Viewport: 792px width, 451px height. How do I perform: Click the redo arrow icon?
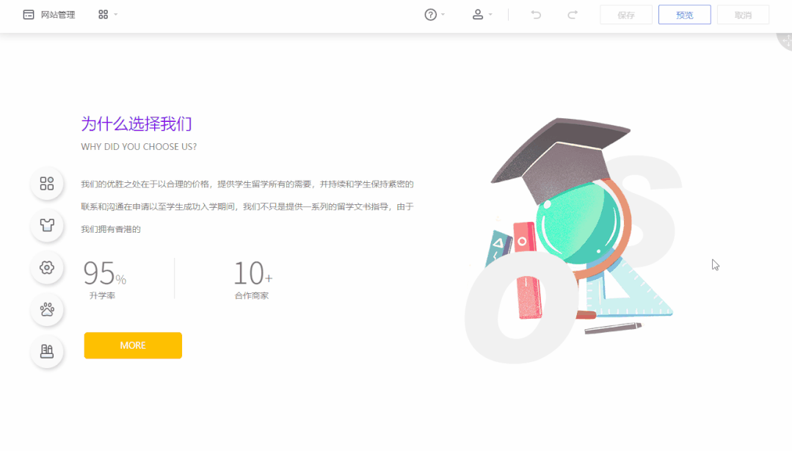pyautogui.click(x=573, y=14)
